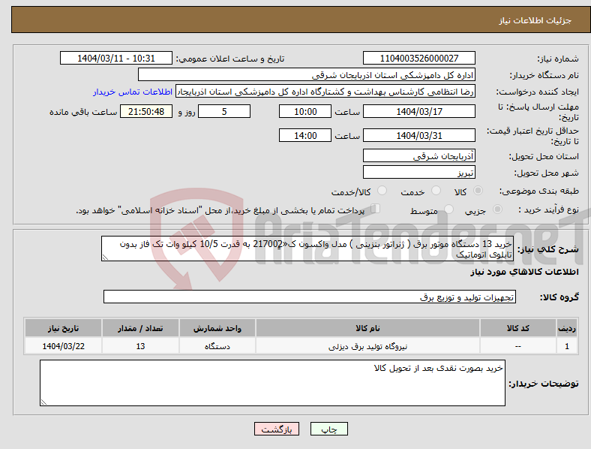Click the نام کالا column header
This screenshot has height=449, width=591.
click(367, 328)
